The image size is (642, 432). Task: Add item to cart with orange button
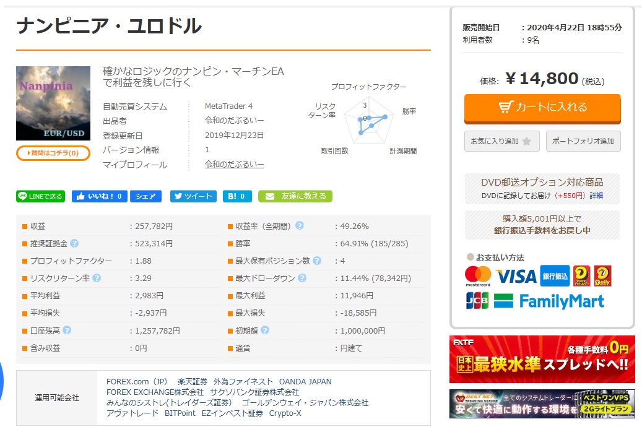tap(542, 108)
